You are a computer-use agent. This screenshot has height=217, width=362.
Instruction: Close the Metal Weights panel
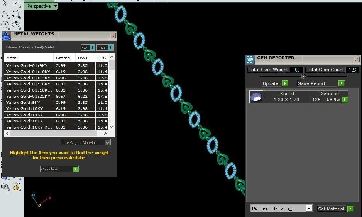tap(113, 35)
